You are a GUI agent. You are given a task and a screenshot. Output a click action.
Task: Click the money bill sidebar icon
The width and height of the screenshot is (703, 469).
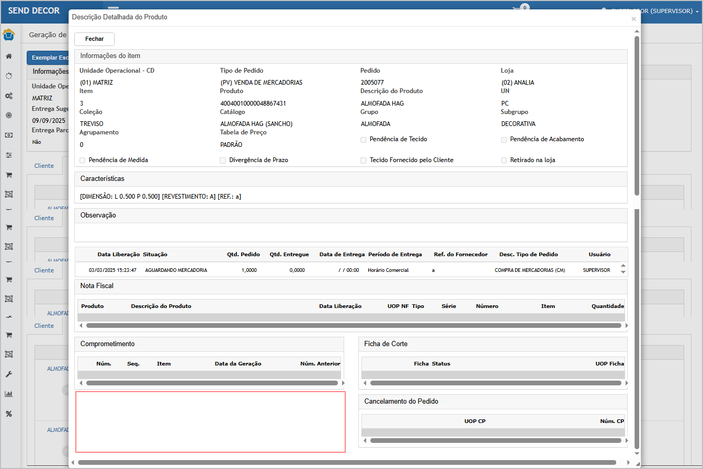click(9, 135)
